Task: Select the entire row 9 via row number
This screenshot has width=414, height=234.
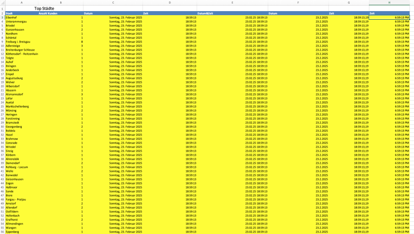Action: 2,41
